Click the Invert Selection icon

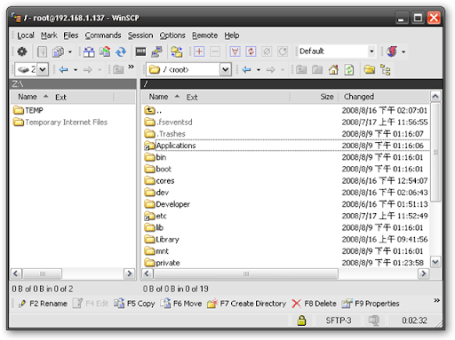pos(251,51)
